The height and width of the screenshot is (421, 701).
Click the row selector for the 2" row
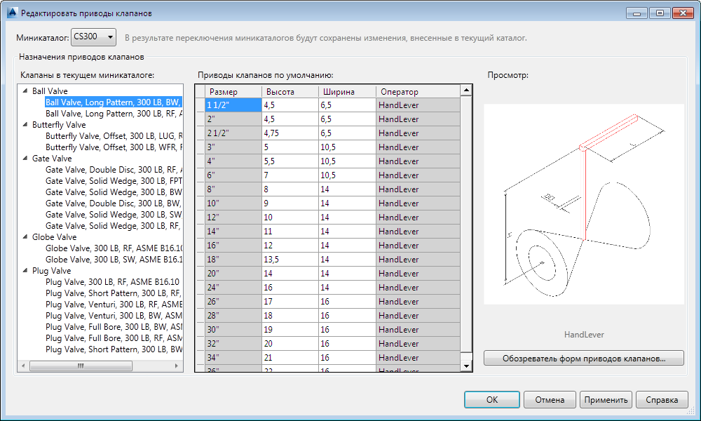200,119
